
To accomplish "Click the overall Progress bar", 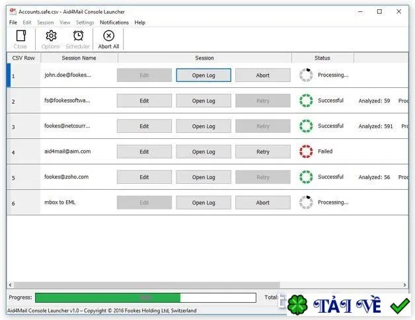I will pyautogui.click(x=145, y=298).
